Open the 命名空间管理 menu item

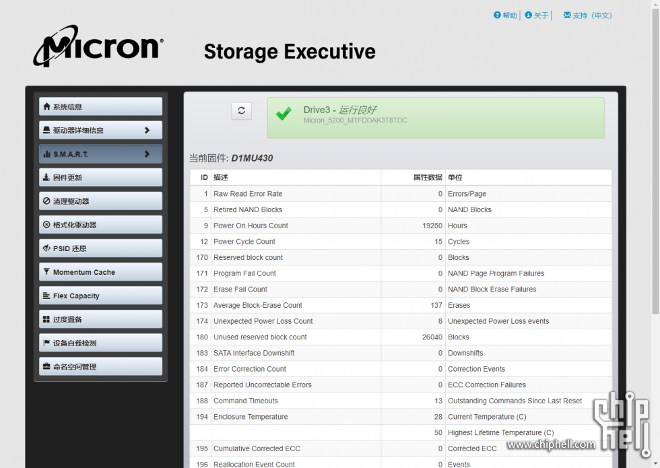100,366
